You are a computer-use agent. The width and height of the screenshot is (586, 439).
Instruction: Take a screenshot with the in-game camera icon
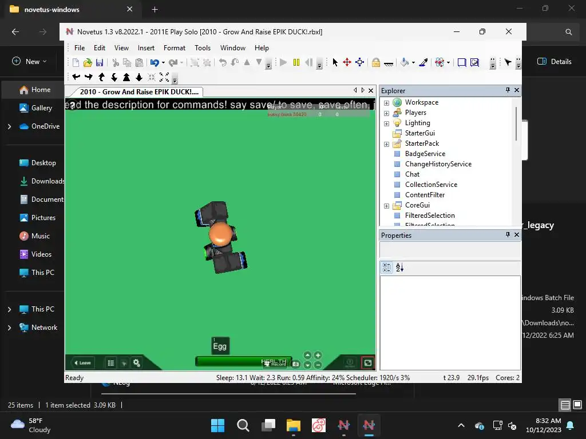[x=296, y=364]
